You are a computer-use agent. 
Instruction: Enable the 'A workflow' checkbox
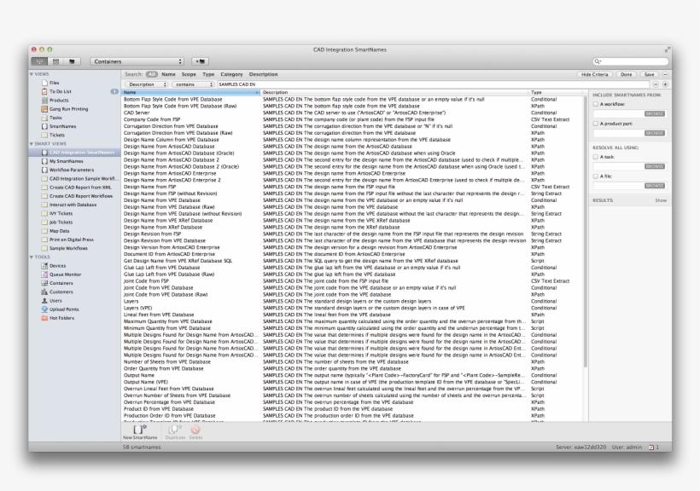(595, 103)
